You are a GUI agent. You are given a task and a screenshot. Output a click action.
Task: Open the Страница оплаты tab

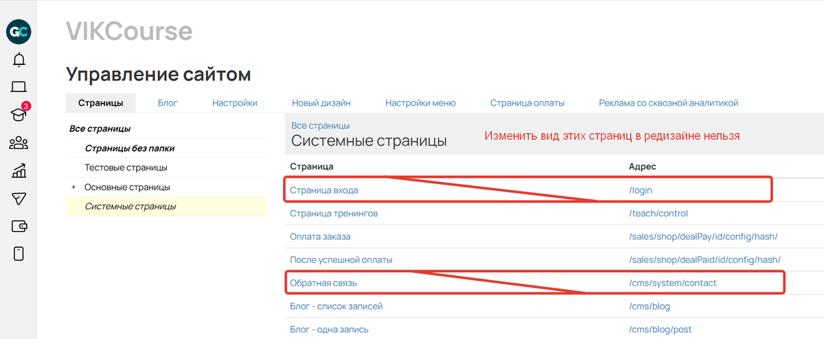[x=527, y=103]
